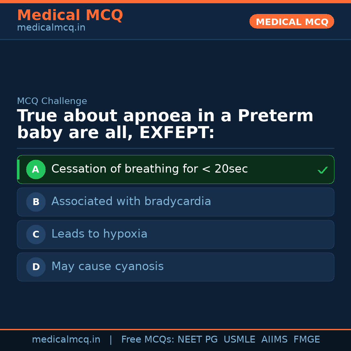Choose answer 'Leads to hypoxia'
The height and width of the screenshot is (351, 351).
pos(99,234)
